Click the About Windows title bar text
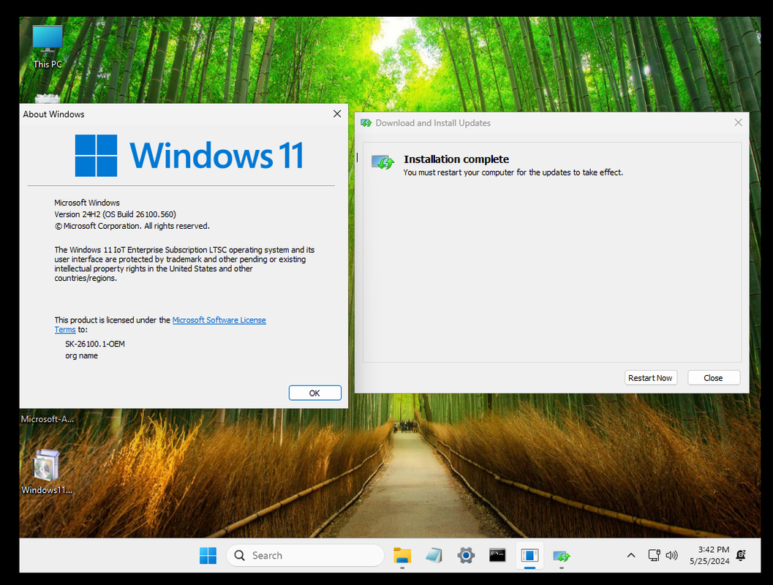The width and height of the screenshot is (773, 585). point(53,114)
